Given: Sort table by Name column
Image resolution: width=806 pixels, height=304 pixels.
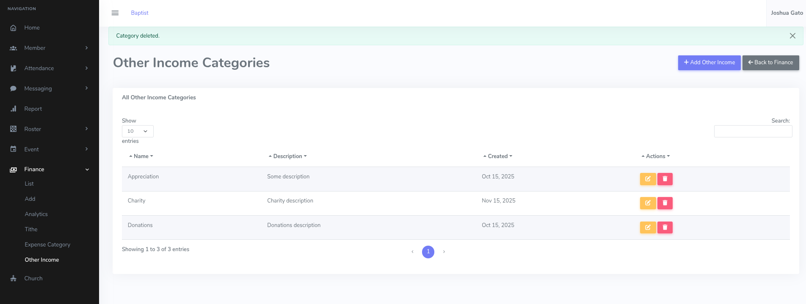Looking at the screenshot, I should pyautogui.click(x=141, y=156).
